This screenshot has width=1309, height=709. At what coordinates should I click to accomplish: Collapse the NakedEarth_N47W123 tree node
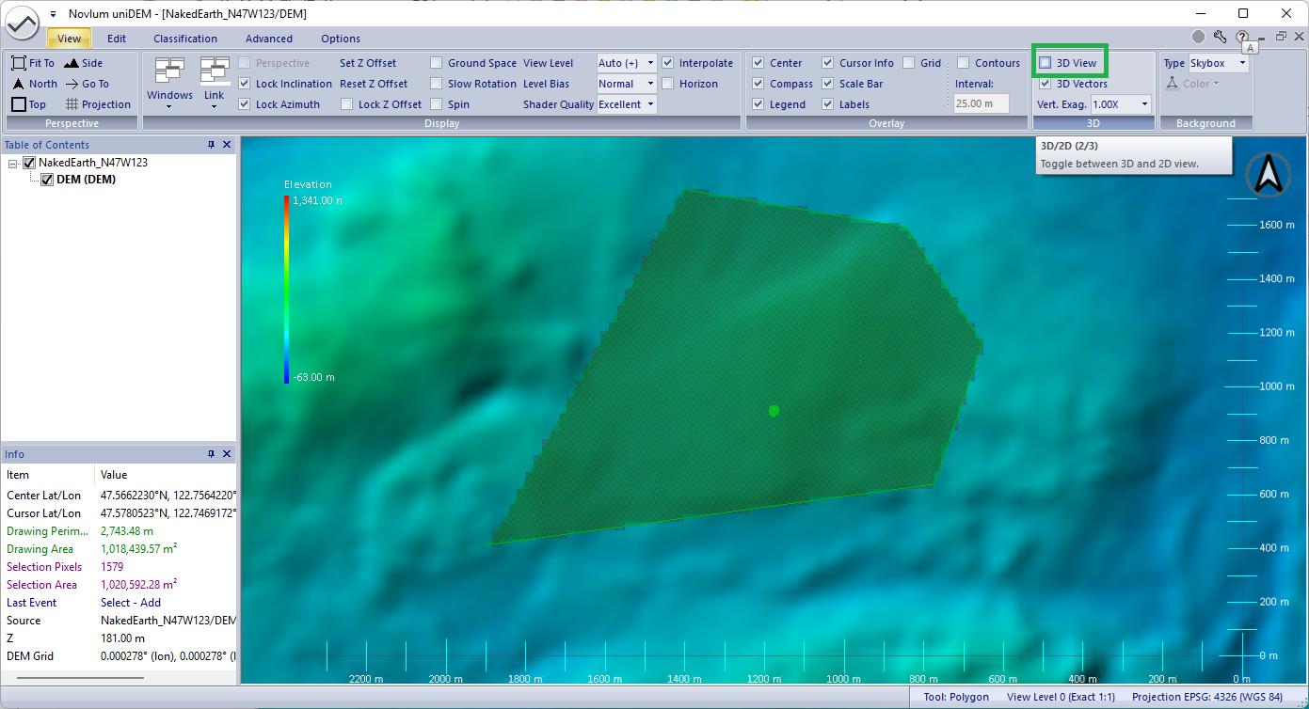(13, 163)
